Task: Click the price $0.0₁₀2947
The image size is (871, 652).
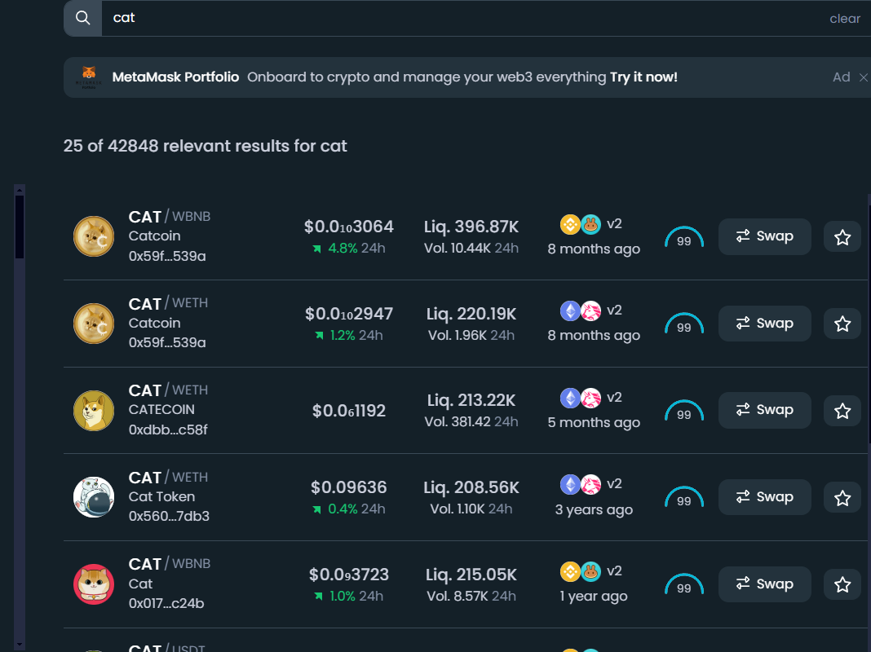Action: (x=349, y=314)
